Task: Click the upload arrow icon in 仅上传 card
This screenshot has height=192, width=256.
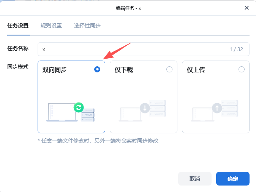Action: [217, 108]
